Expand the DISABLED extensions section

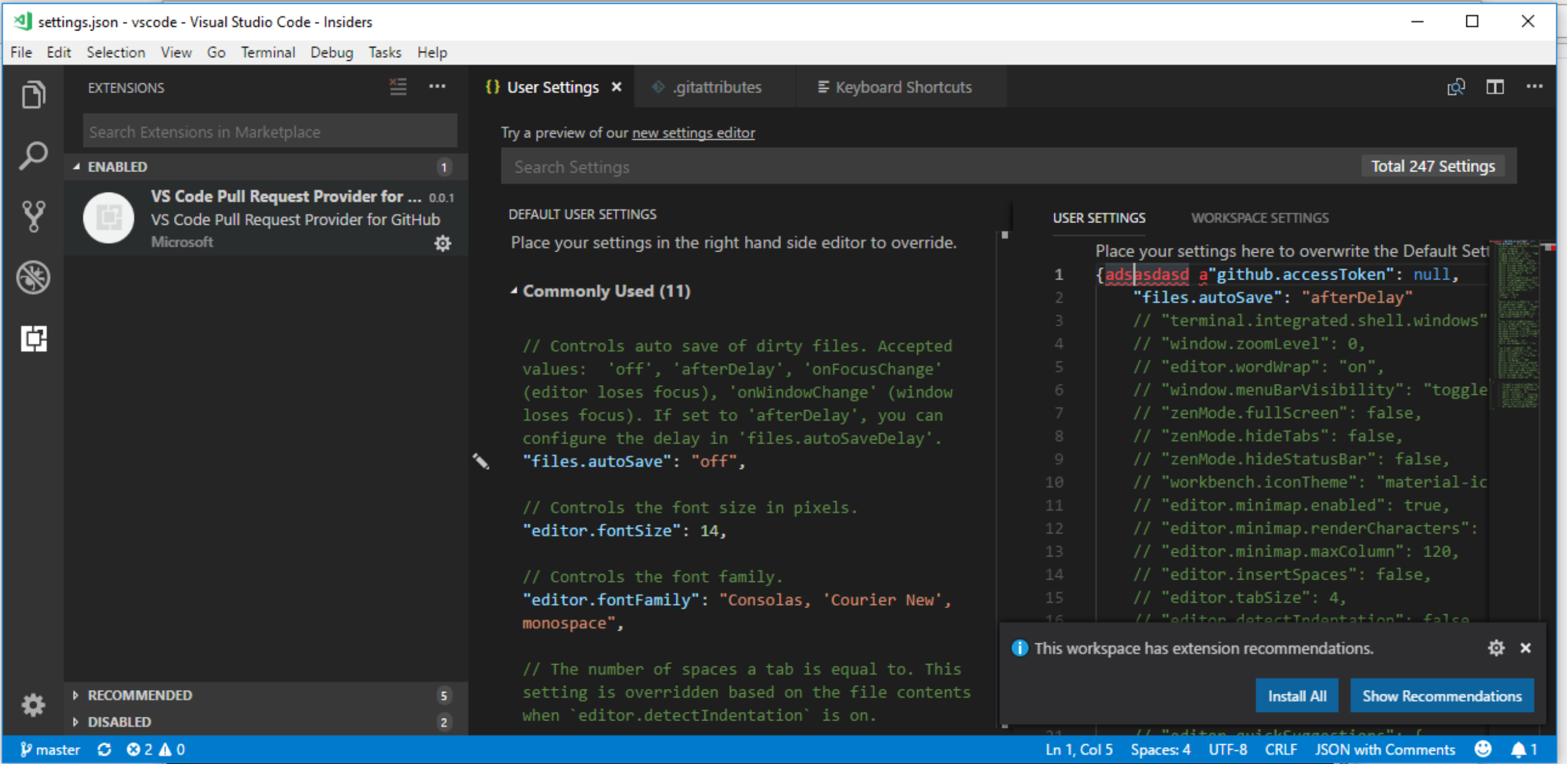click(x=119, y=721)
